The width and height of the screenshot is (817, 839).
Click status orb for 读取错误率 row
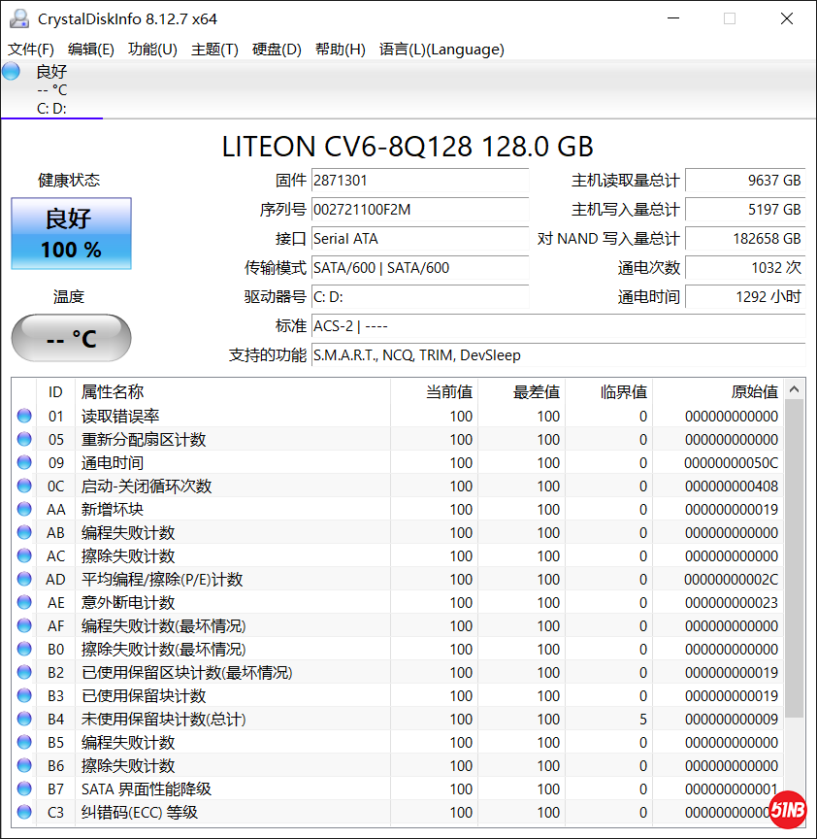tap(24, 417)
